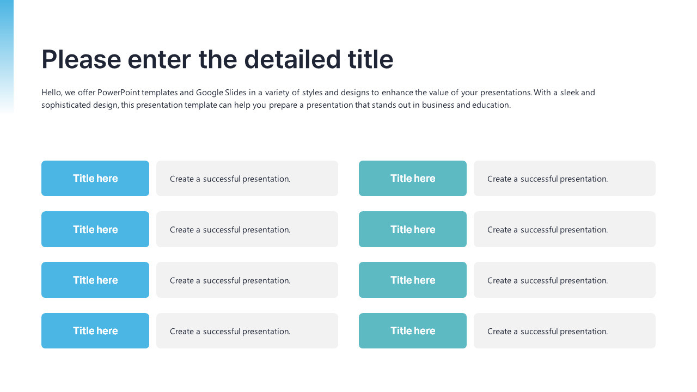Screen dimensions: 697x392
Task: Click the bottom teal "Title here" box
Action: (x=413, y=330)
